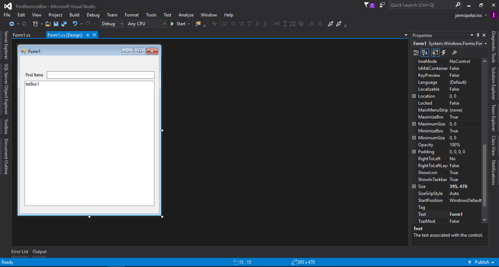Expand the MaximumSize property
The image size is (499, 267).
[x=414, y=124]
